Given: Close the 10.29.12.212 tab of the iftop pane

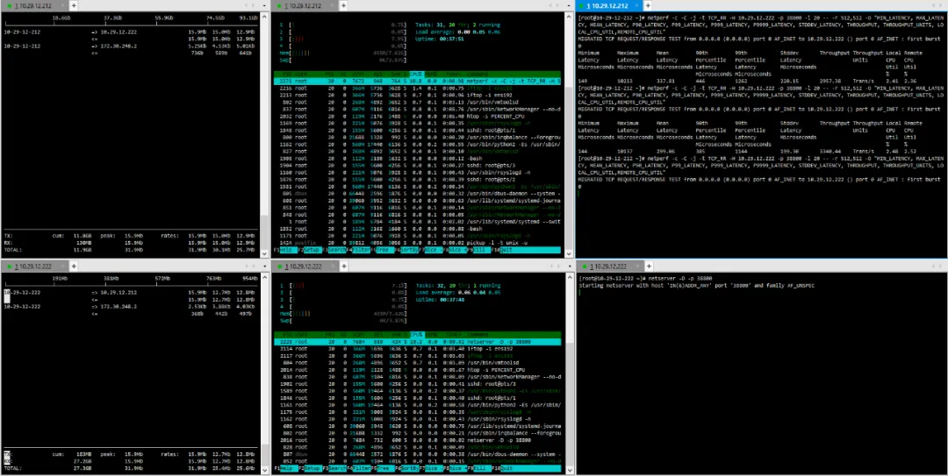Looking at the screenshot, I should [63, 5].
